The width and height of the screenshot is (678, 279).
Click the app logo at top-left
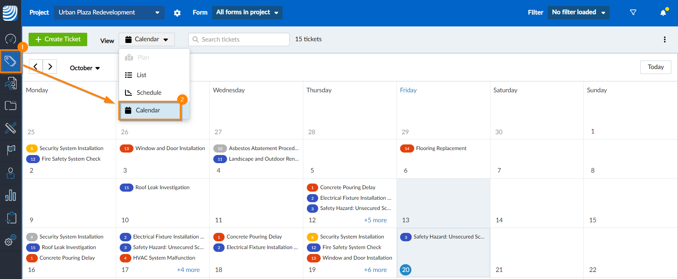tap(10, 13)
